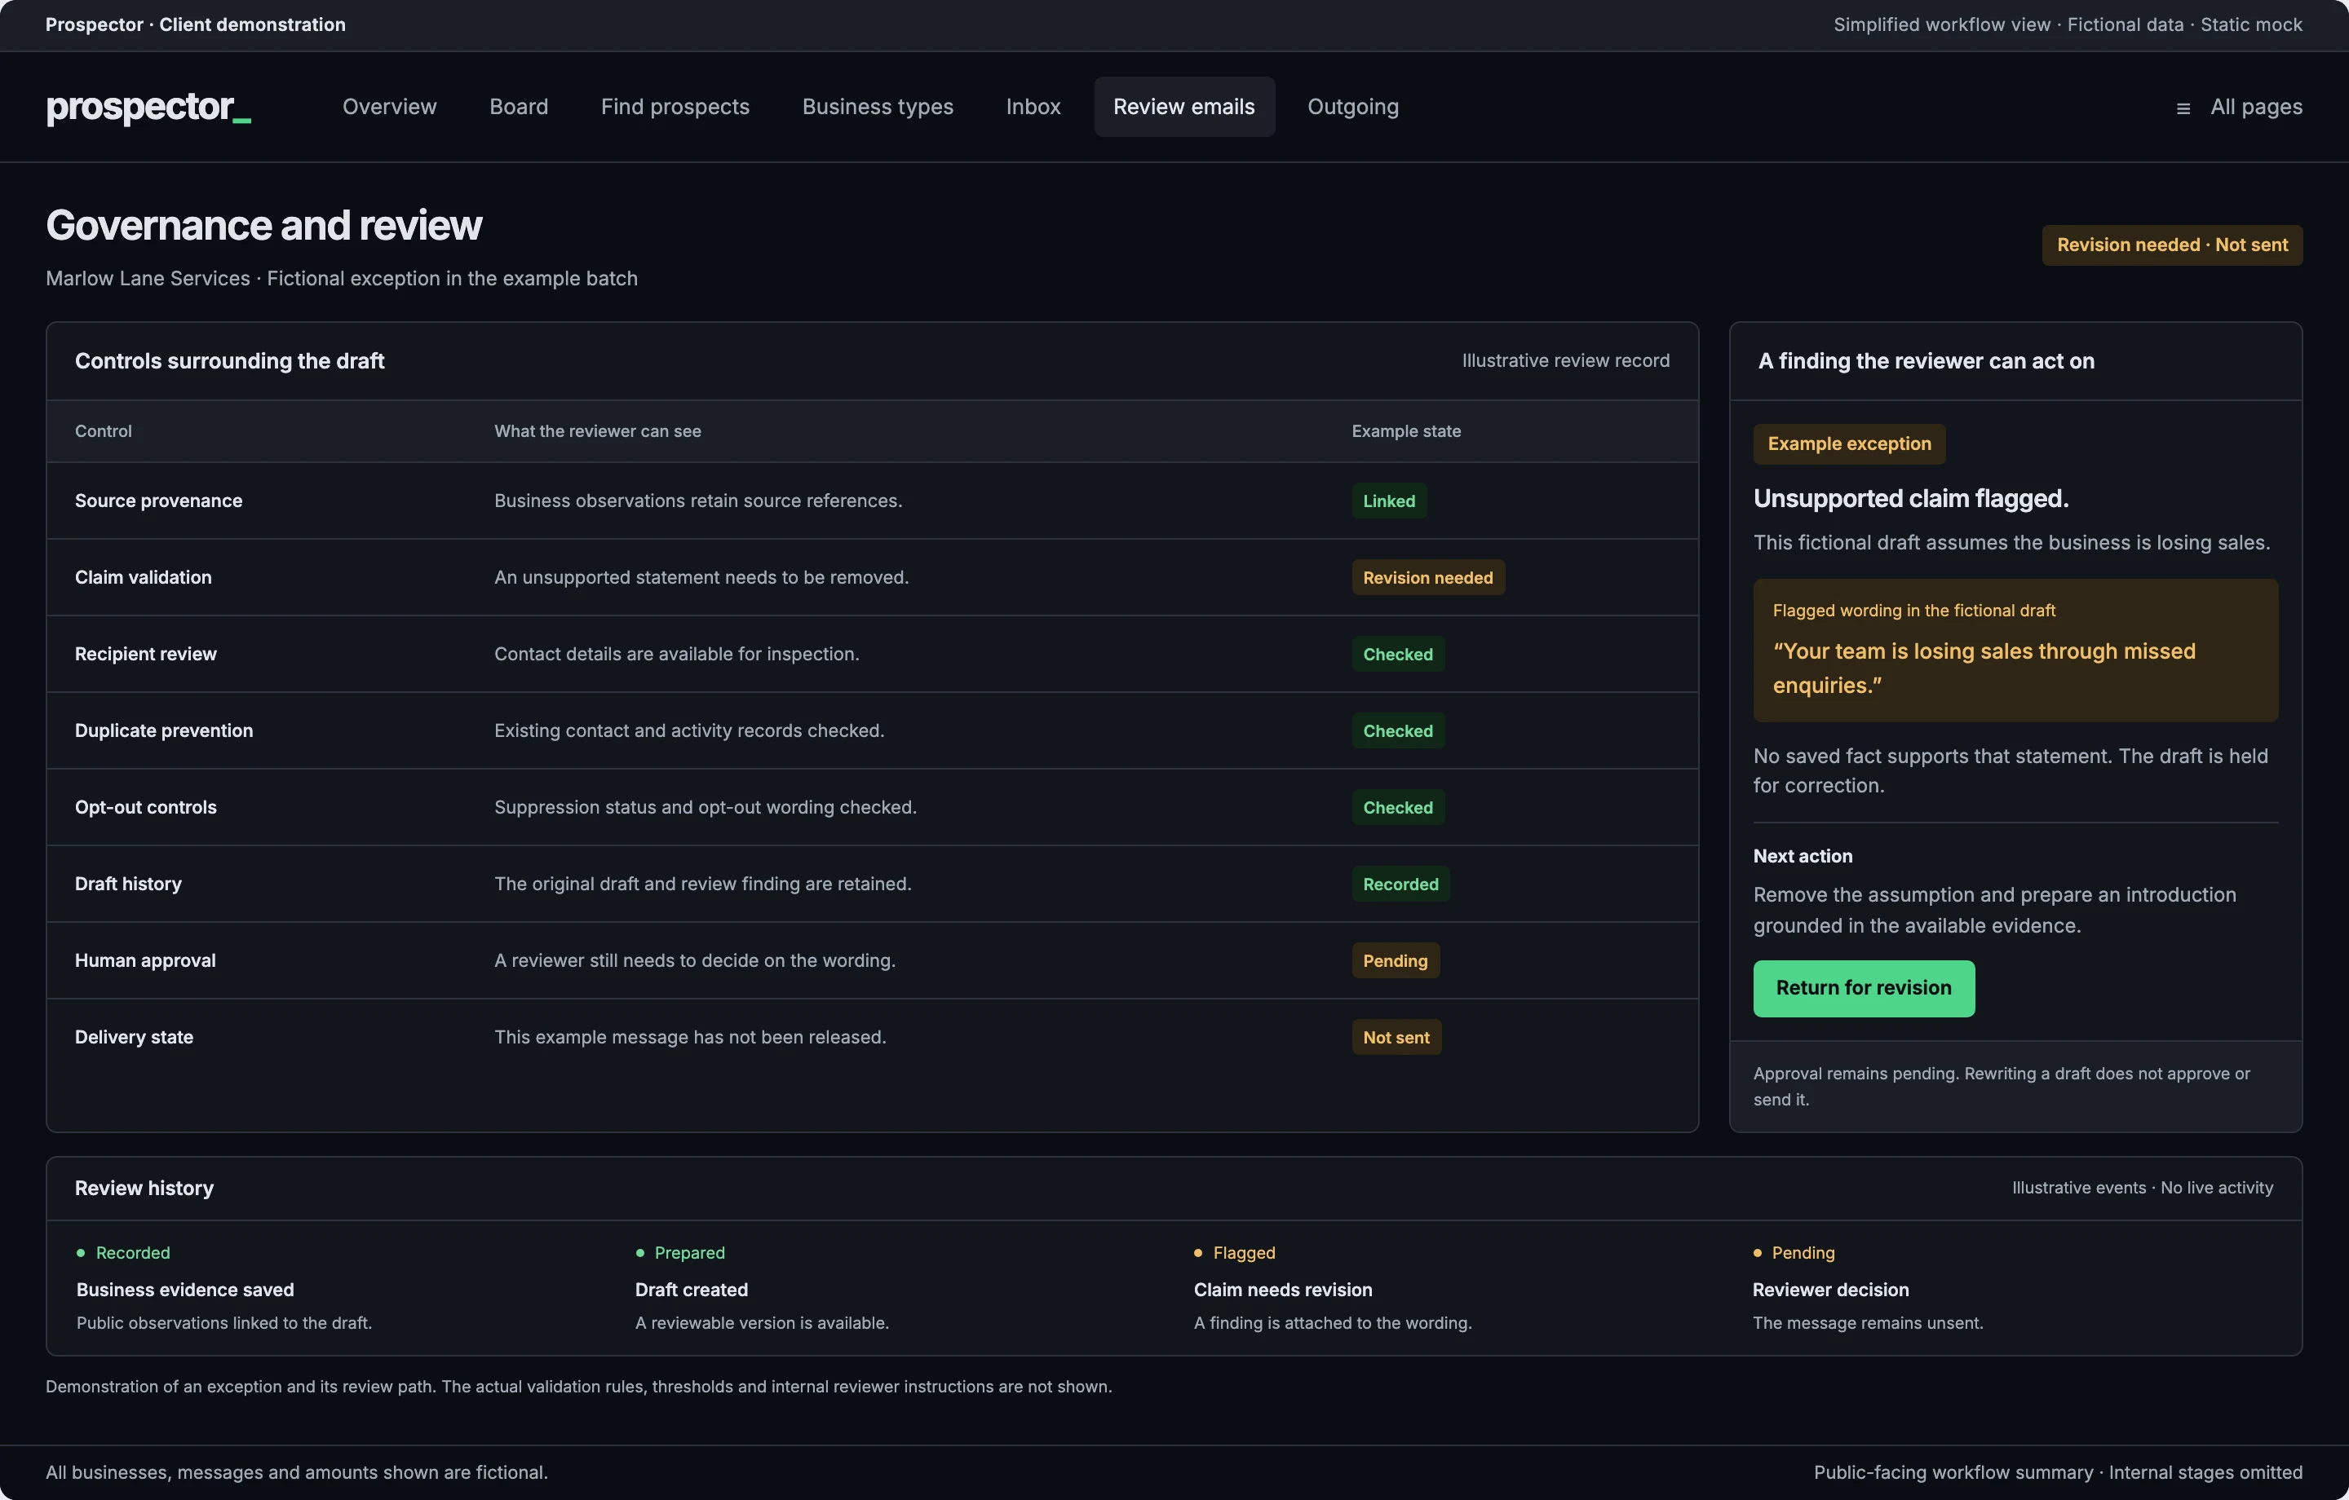Click the Prepared status label

[x=688, y=1252]
